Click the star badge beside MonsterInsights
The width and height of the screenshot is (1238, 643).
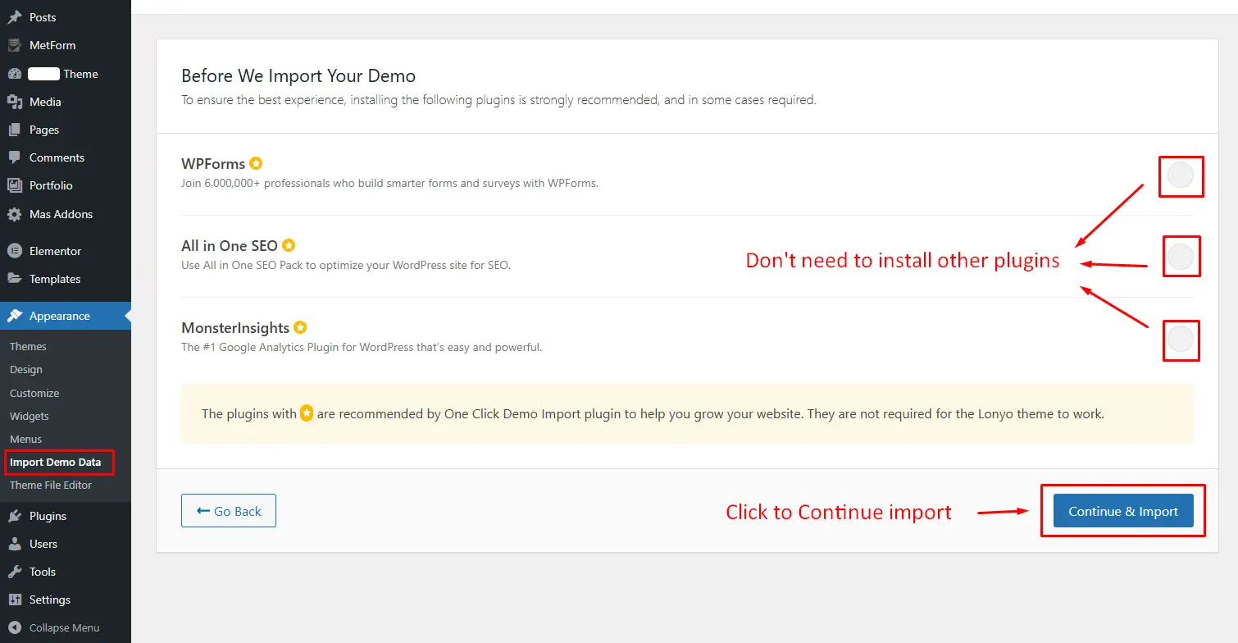point(300,327)
